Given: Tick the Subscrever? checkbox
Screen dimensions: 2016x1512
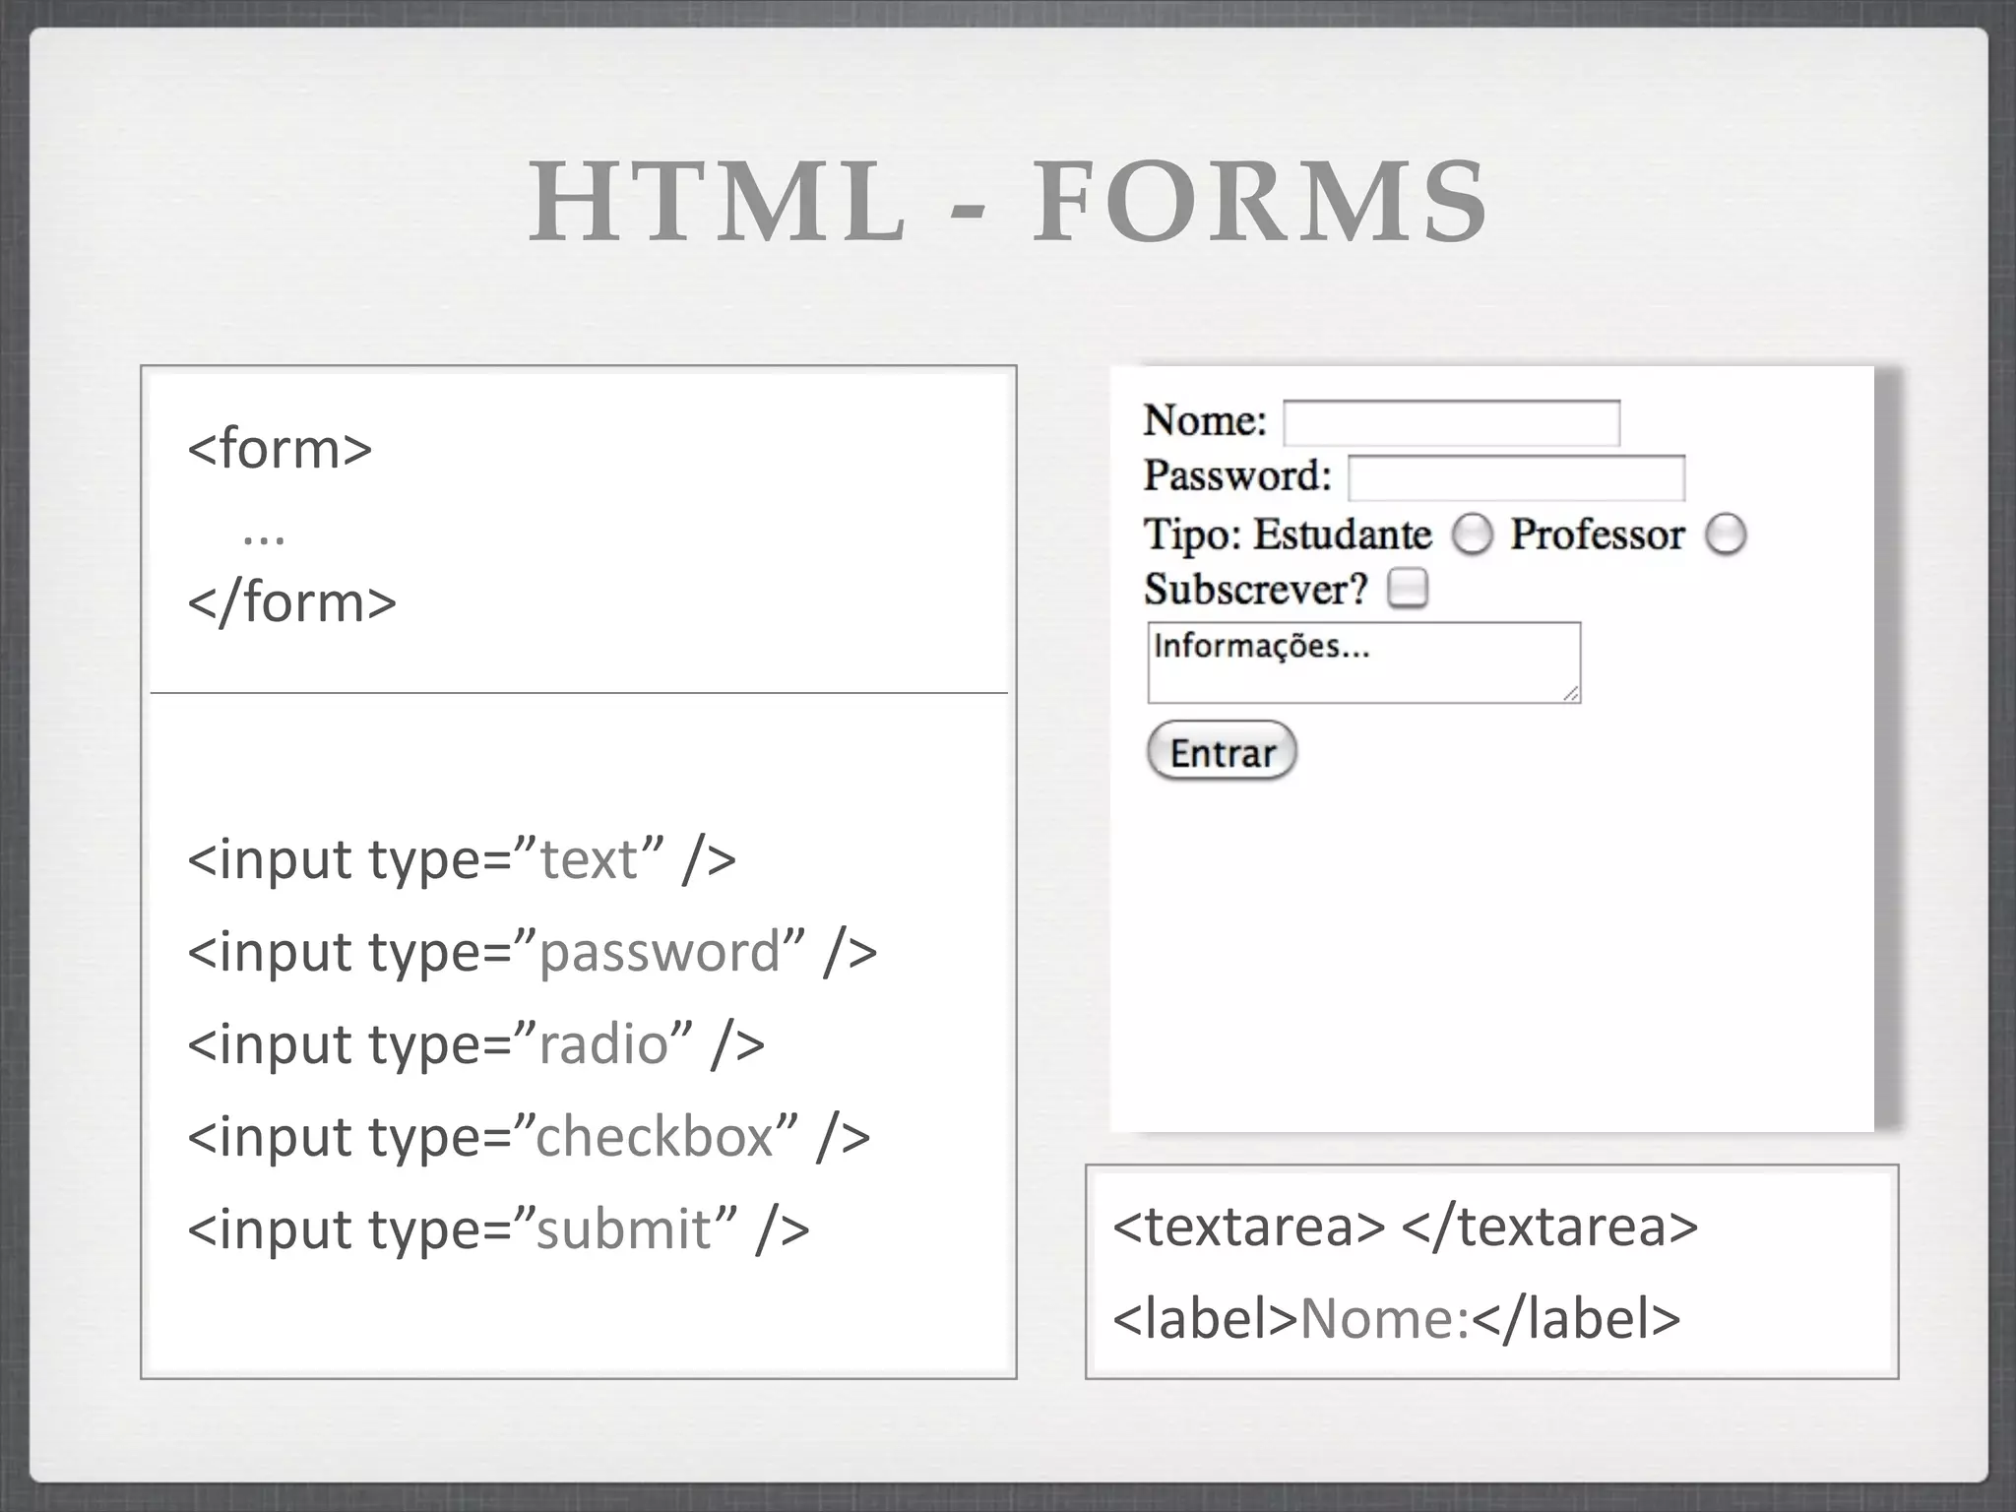Looking at the screenshot, I should click(x=1408, y=589).
